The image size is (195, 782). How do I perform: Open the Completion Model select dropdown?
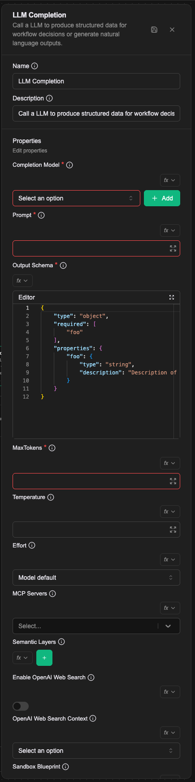(76, 198)
